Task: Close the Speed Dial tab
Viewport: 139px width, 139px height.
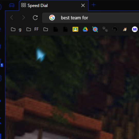Action: [83, 5]
